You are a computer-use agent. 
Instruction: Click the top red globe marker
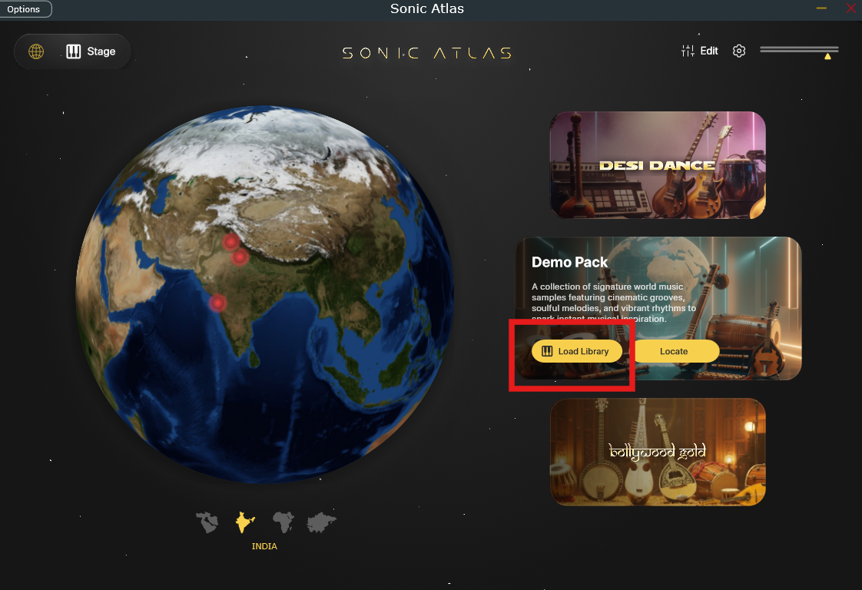click(231, 241)
